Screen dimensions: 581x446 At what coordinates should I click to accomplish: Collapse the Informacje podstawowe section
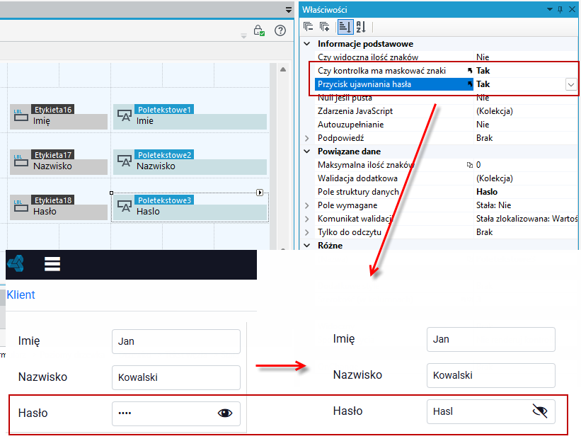(x=307, y=44)
